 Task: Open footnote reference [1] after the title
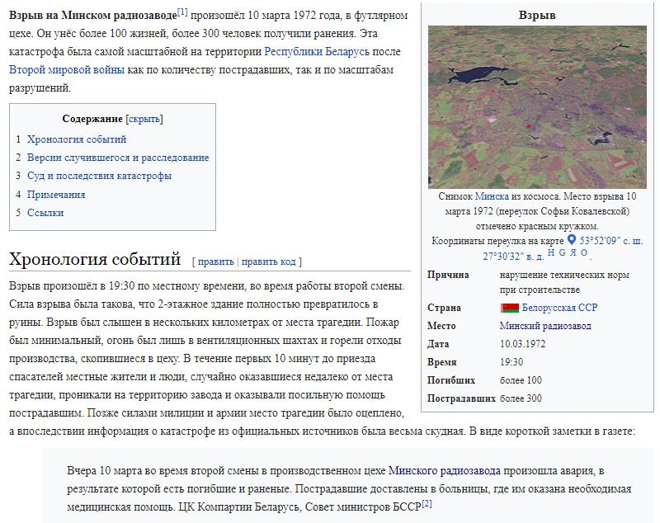point(182,12)
